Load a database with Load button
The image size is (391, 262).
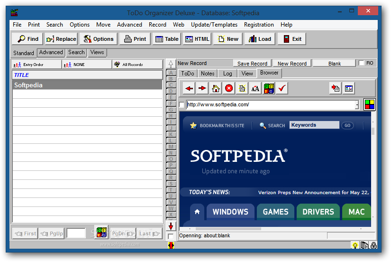coord(260,39)
